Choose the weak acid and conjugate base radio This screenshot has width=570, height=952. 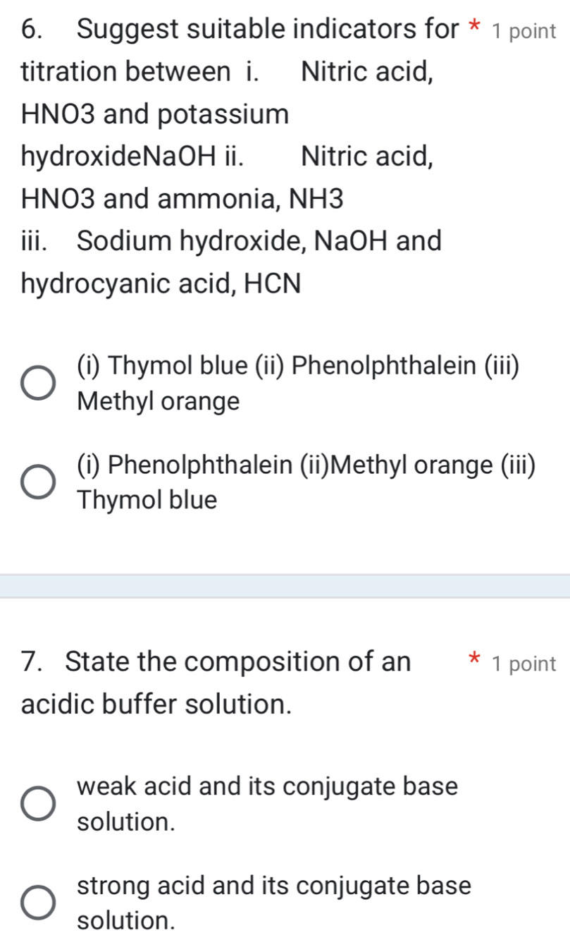click(37, 803)
